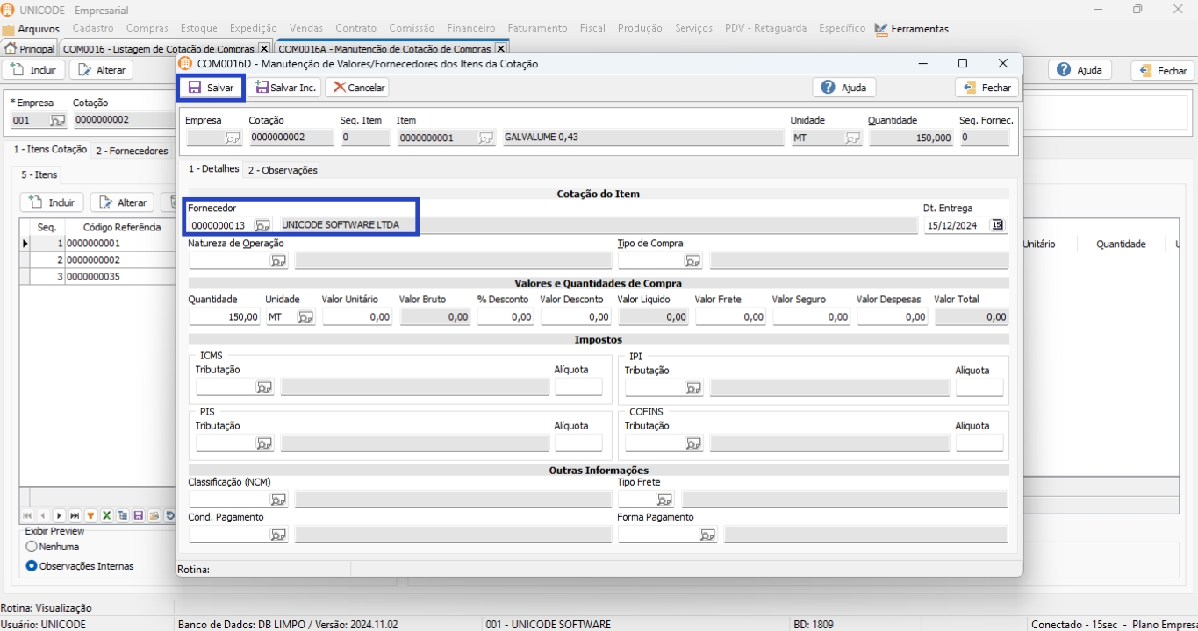Open the Fornecedor lookup search icon

pos(262,226)
